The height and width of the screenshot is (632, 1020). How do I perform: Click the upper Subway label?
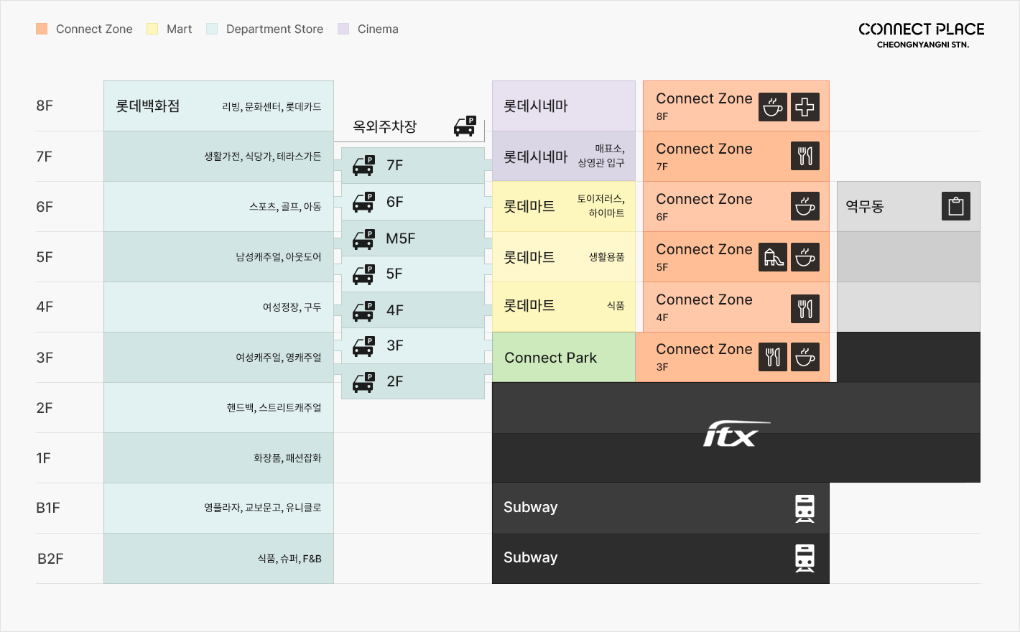click(530, 507)
